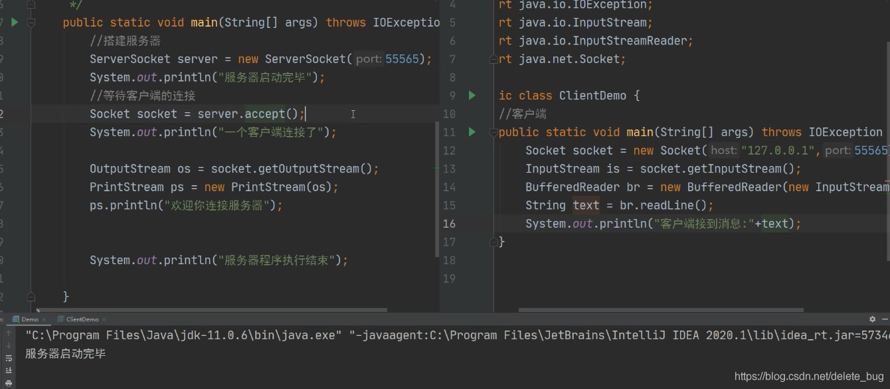
Task: Click left editor vertical scrollbar
Action: [437, 189]
